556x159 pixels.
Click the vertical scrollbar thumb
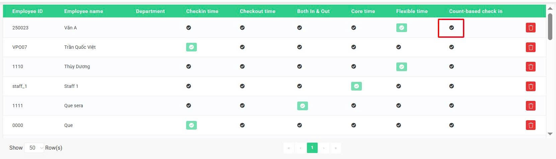(550, 26)
